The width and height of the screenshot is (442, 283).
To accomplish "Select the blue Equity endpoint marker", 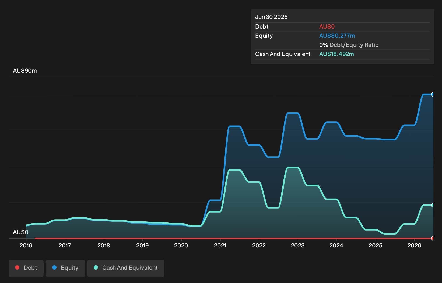I will tap(433, 94).
